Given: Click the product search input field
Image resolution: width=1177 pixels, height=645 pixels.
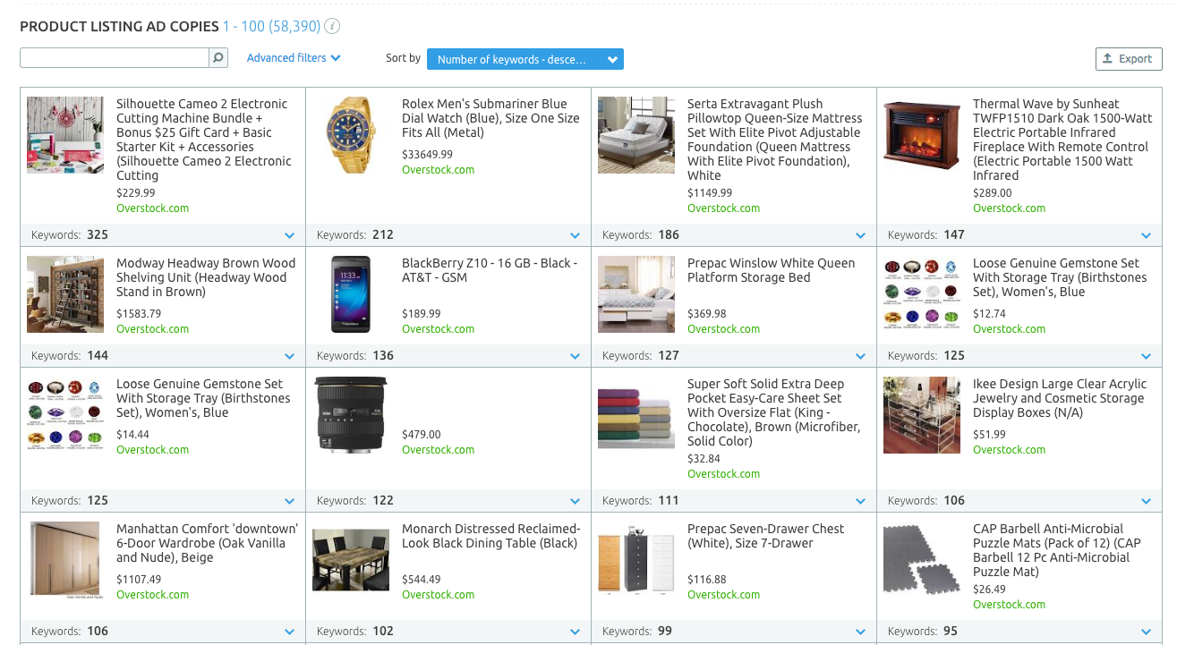Looking at the screenshot, I should click(115, 58).
